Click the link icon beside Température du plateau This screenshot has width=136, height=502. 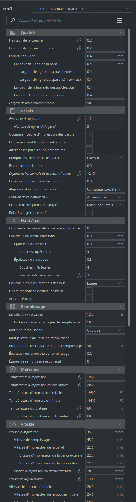point(79,408)
